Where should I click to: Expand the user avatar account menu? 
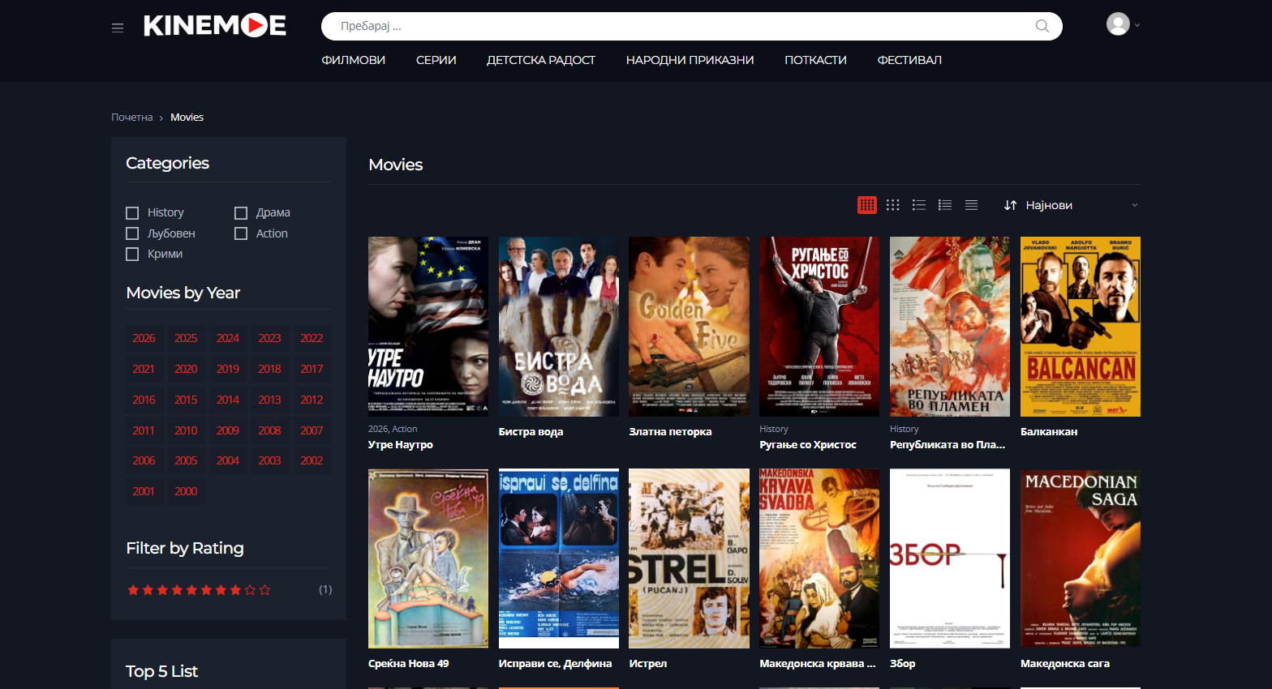coord(1123,24)
